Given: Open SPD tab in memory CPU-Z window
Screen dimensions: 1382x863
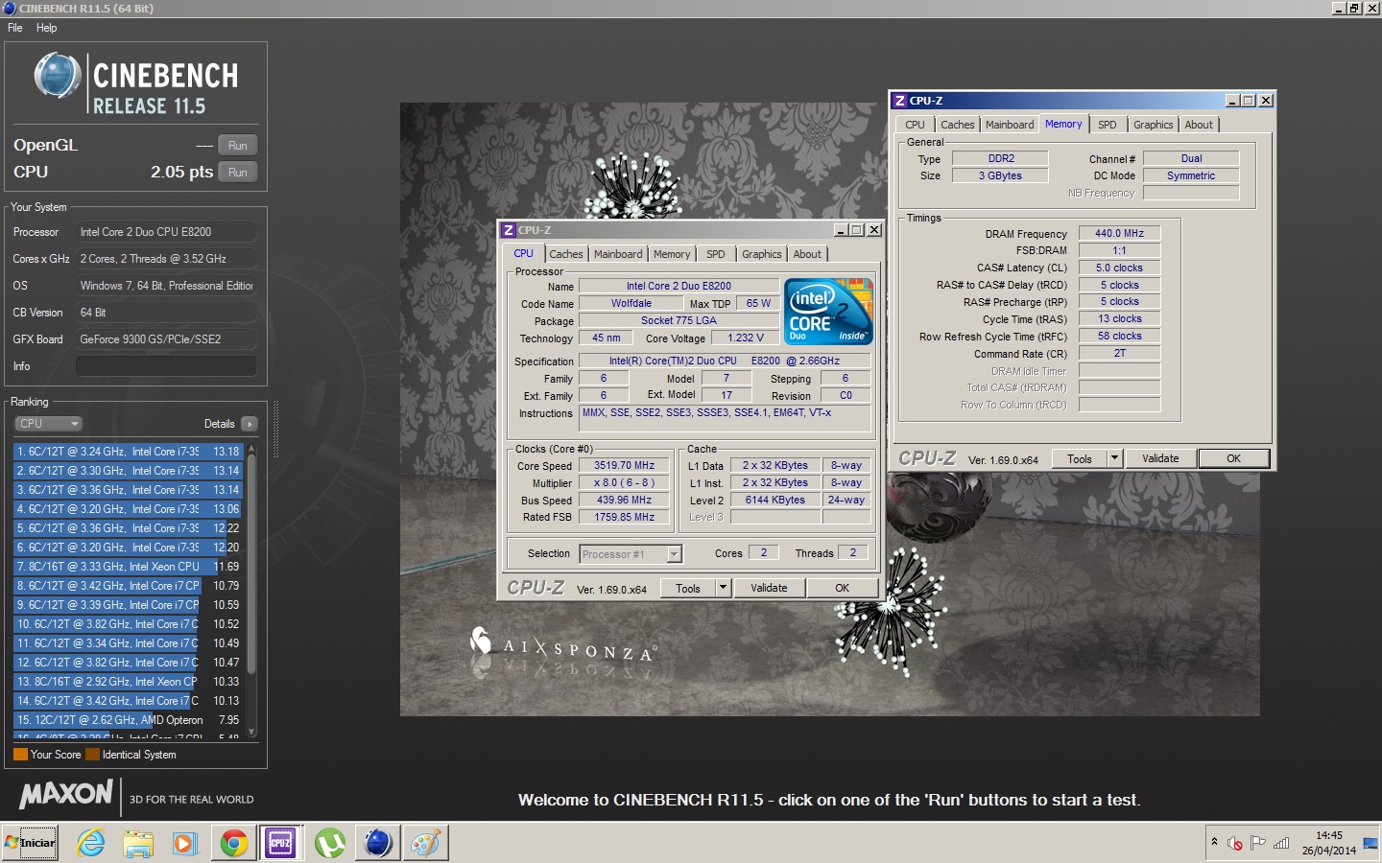Looking at the screenshot, I should click(1108, 125).
